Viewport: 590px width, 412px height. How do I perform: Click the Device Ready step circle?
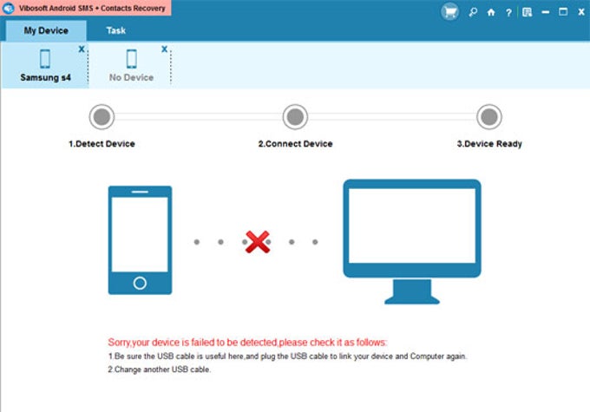pos(488,116)
